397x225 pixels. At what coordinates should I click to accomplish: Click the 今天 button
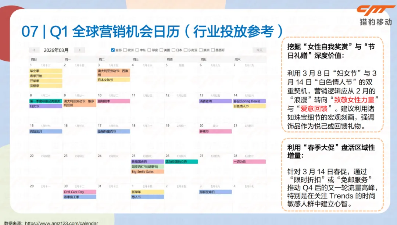(259, 50)
